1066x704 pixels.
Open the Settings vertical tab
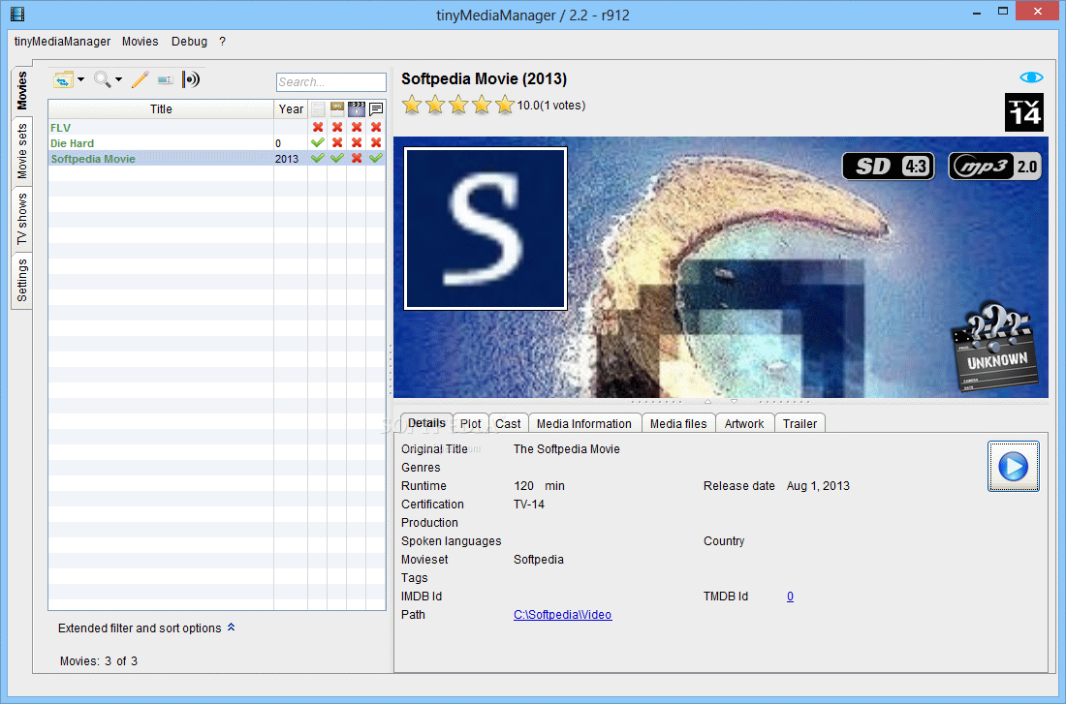coord(21,280)
